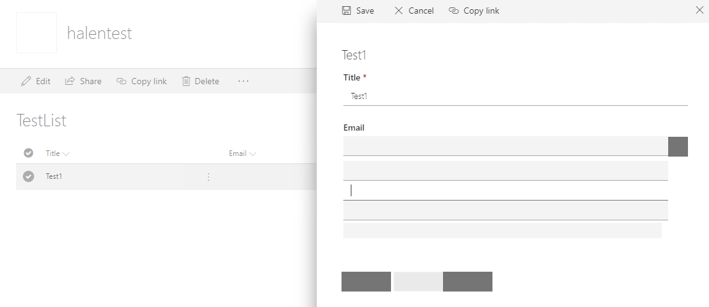
Task: Click the fourth Email input field
Action: tap(505, 210)
